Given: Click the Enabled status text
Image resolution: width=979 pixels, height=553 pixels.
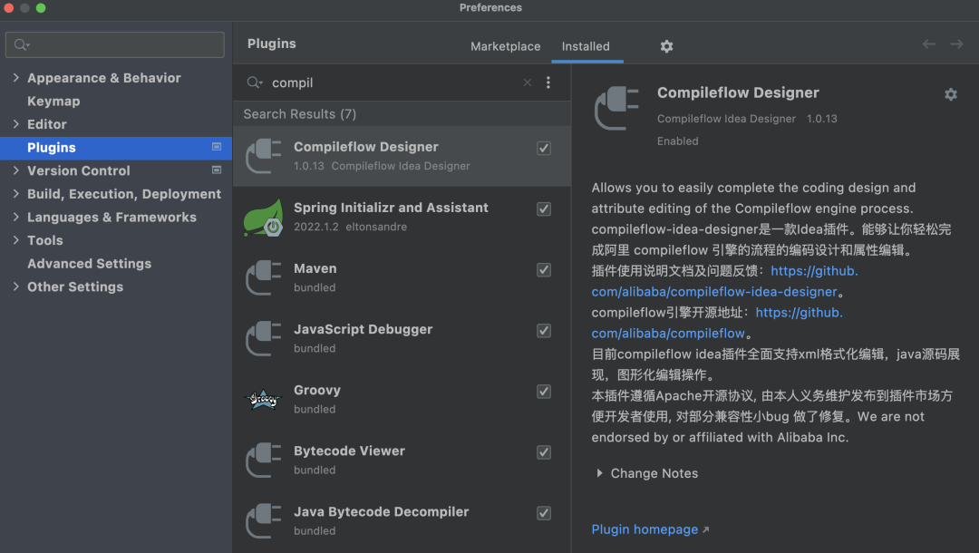Looking at the screenshot, I should pos(677,141).
